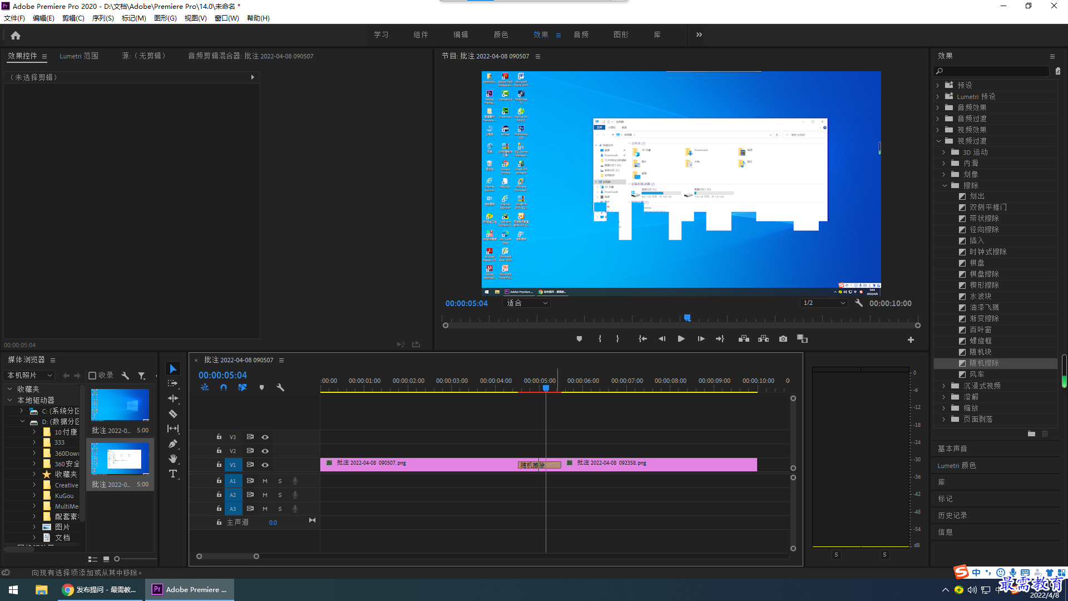Select the Slip tool
The height and width of the screenshot is (601, 1068).
pyautogui.click(x=173, y=428)
